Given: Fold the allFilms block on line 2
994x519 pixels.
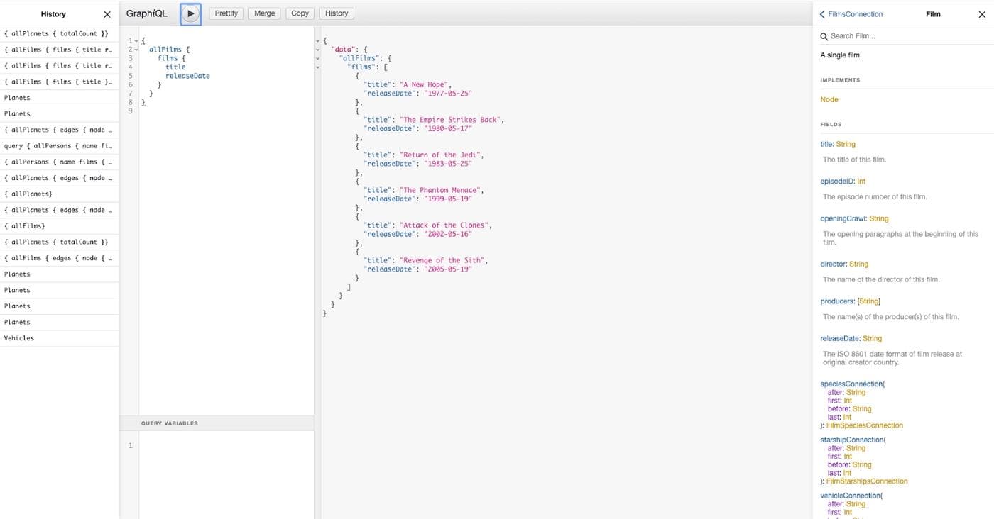Looking at the screenshot, I should pyautogui.click(x=136, y=50).
